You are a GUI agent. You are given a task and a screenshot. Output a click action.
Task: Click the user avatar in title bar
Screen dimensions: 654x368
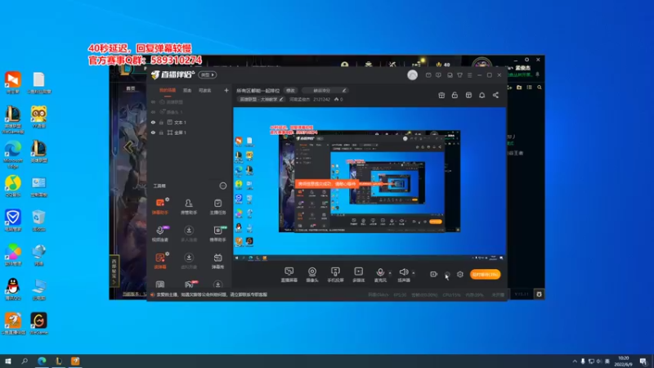click(x=413, y=74)
